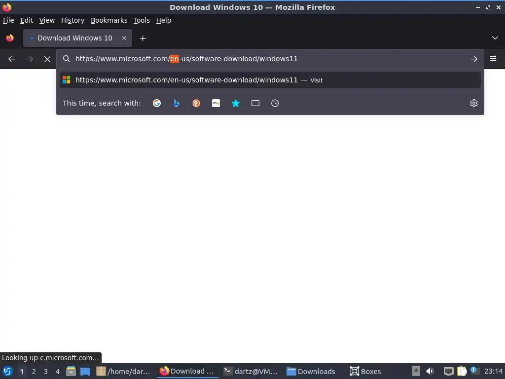Search this time with DuckDuckGo

pos(196,103)
